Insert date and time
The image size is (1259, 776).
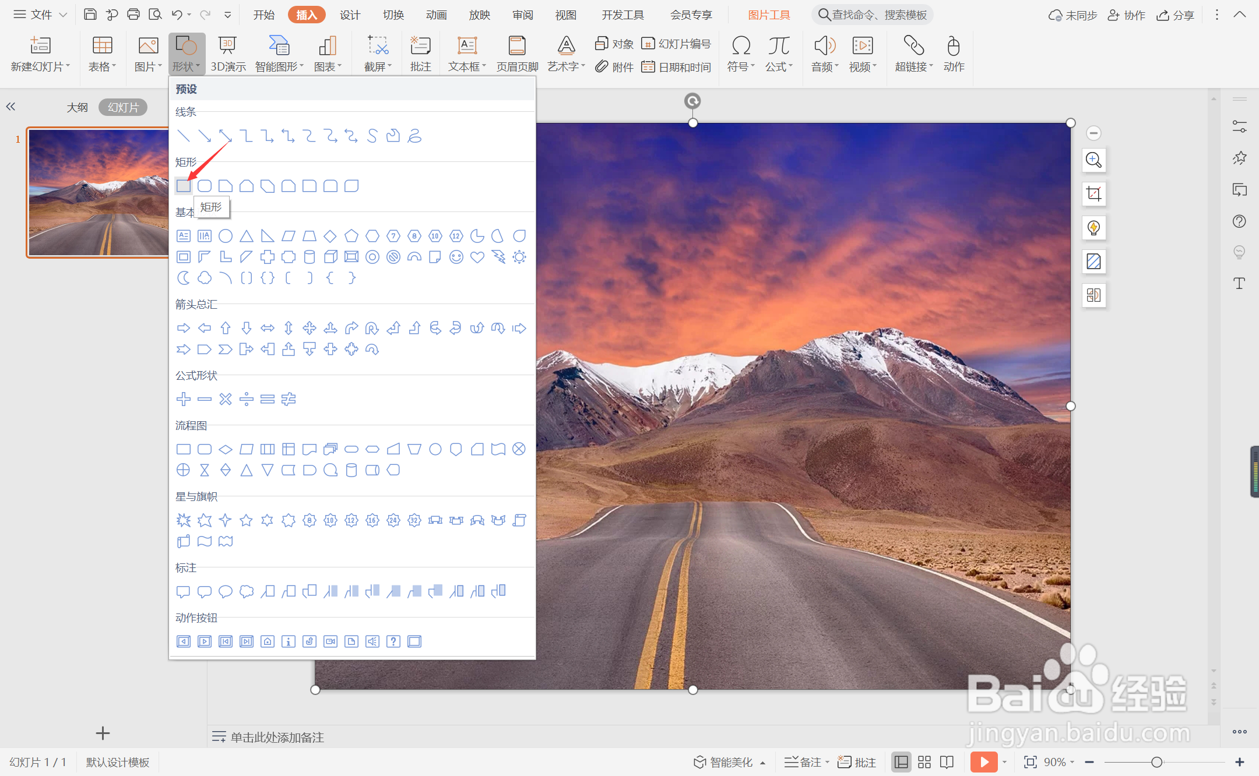click(676, 67)
